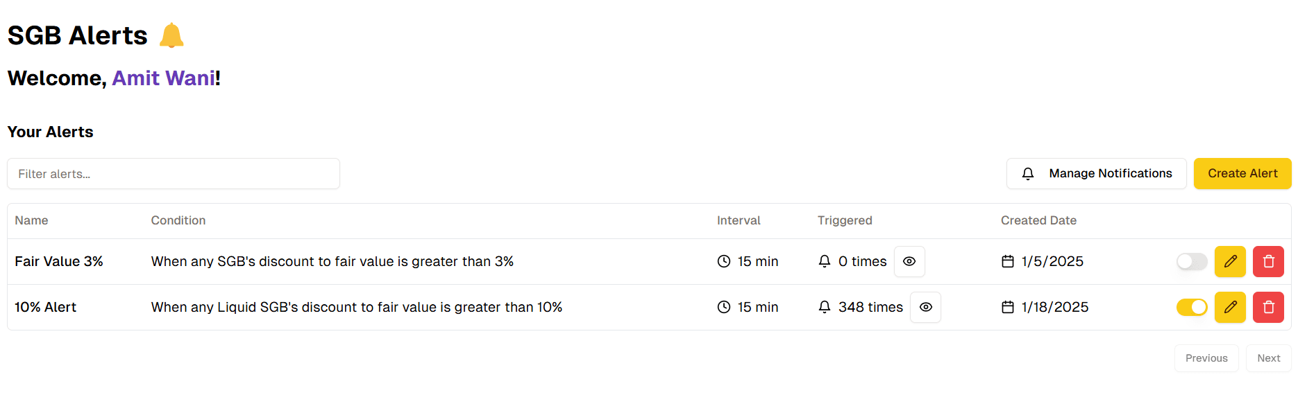This screenshot has width=1298, height=397.
Task: Click the bell icon in Manage Notifications
Action: point(1028,174)
